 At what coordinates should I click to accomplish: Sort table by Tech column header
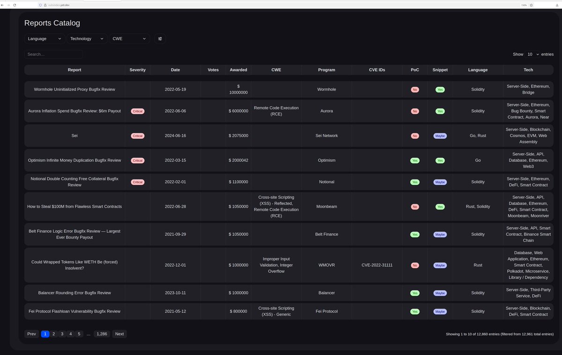[528, 70]
